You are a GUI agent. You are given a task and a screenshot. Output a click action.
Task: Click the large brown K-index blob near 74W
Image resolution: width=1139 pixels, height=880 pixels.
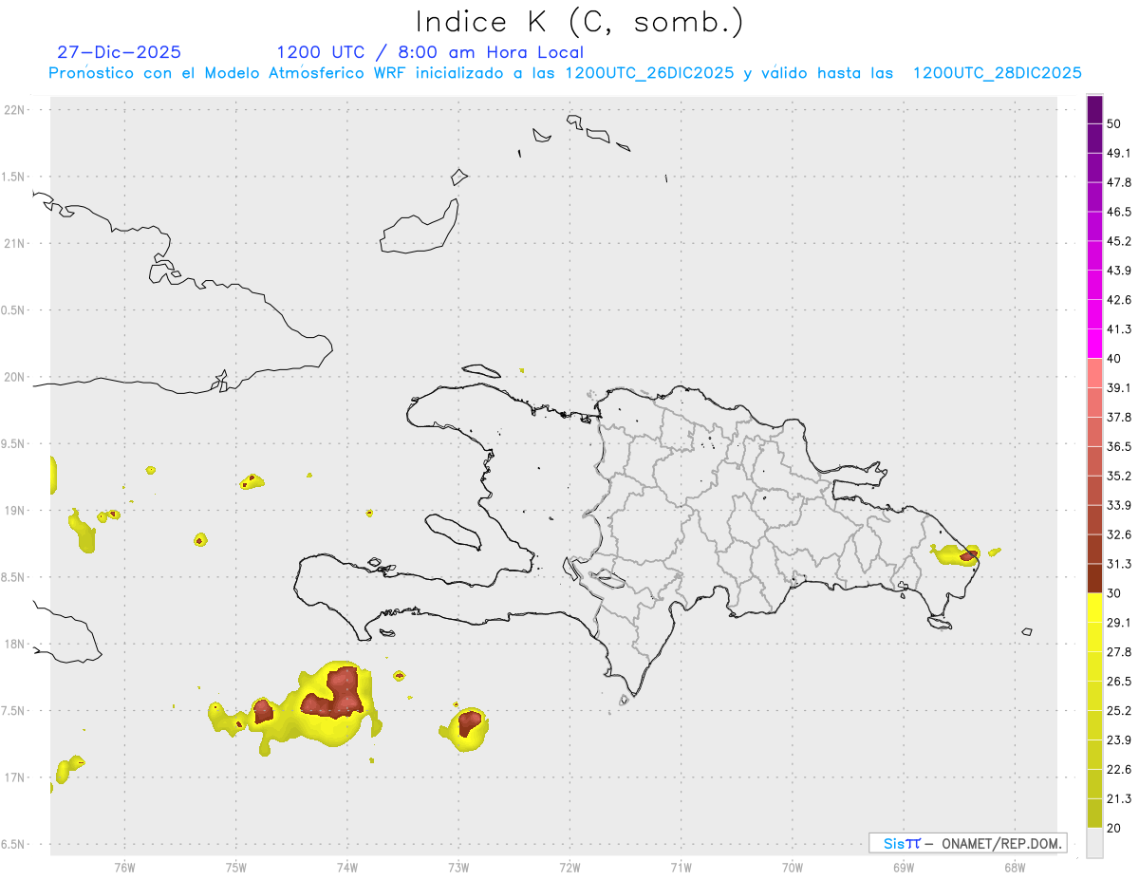(334, 693)
